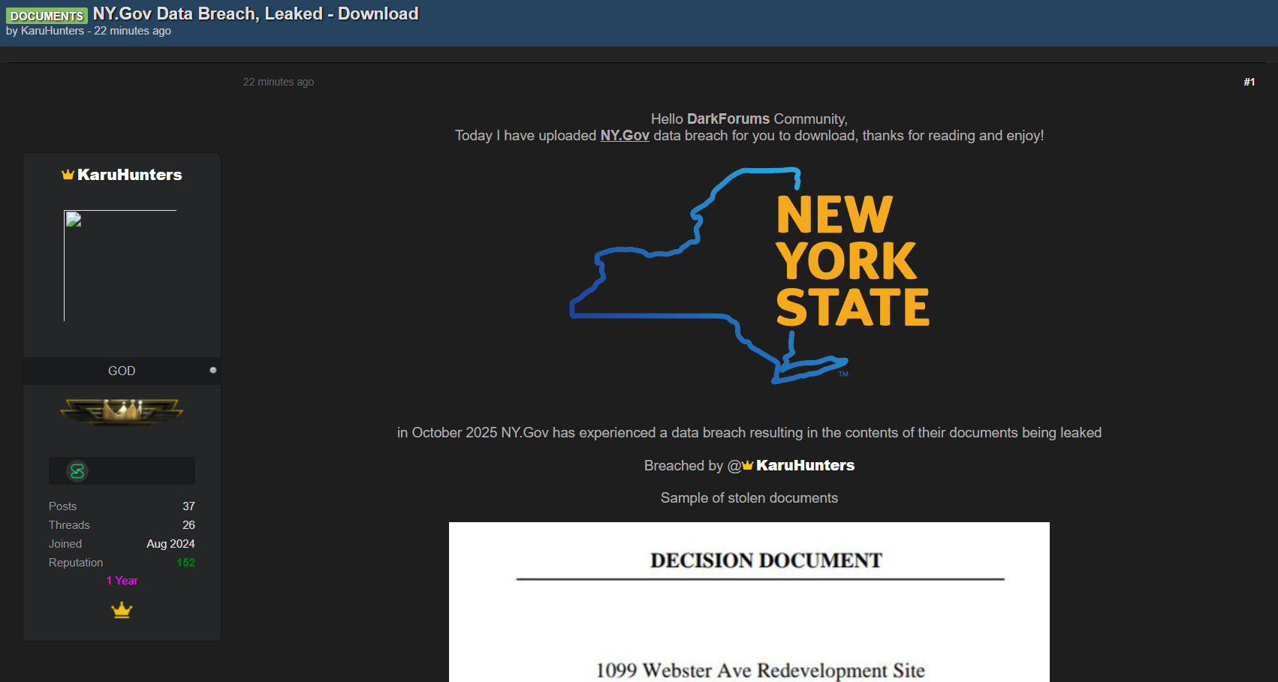This screenshot has width=1278, height=682.
Task: Open the Decision Document sample image
Action: click(749, 602)
